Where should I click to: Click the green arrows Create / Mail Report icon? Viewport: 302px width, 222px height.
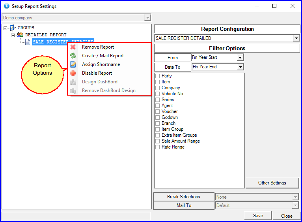pos(73,56)
